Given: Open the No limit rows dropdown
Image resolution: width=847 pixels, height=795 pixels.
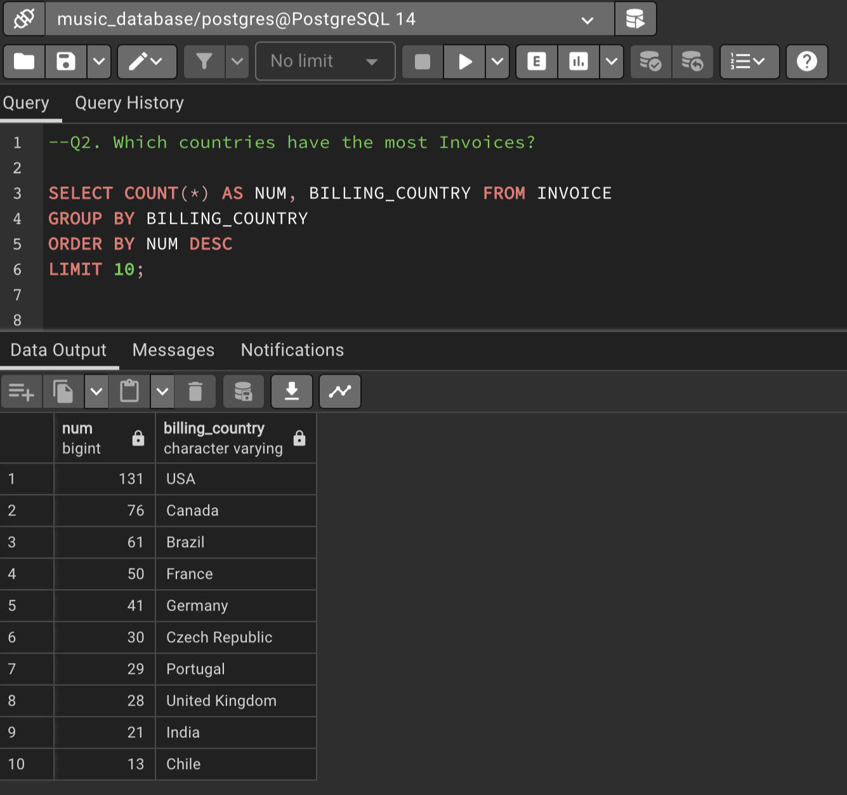Looking at the screenshot, I should pyautogui.click(x=325, y=61).
